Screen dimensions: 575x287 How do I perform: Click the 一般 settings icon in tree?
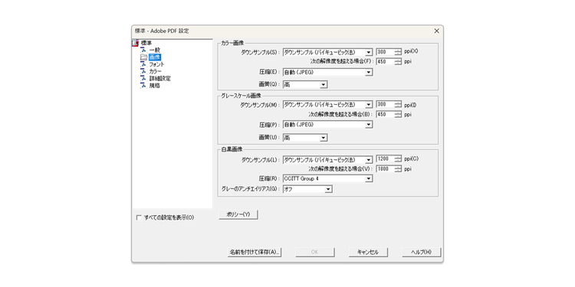(x=143, y=50)
